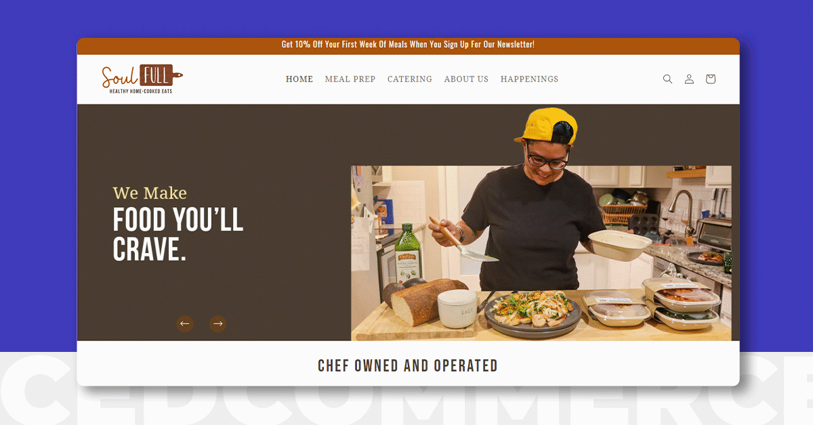Screen dimensions: 813x425
Task: Visit the ABOUT US page
Action: [466, 79]
